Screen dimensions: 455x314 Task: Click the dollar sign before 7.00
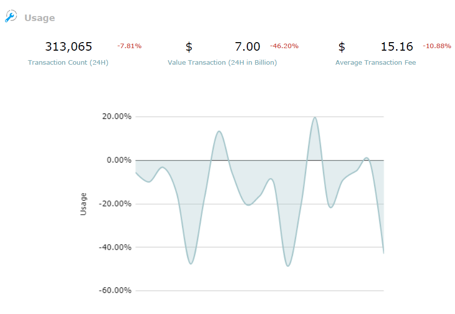tap(189, 47)
